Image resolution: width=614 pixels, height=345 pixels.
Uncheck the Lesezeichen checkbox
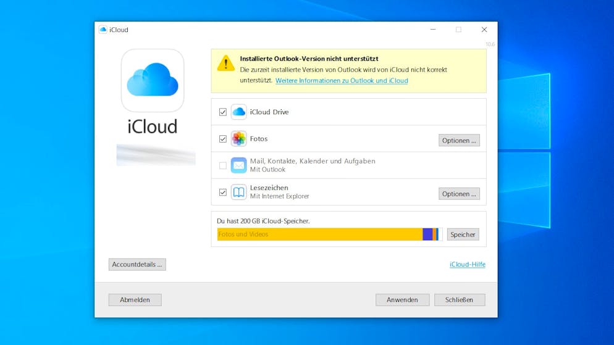click(223, 192)
